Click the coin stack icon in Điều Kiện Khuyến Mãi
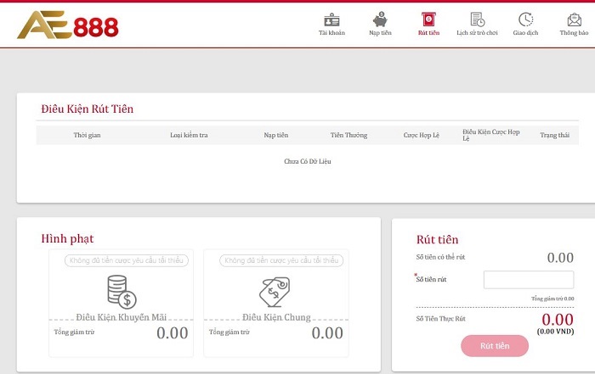 pyautogui.click(x=120, y=293)
